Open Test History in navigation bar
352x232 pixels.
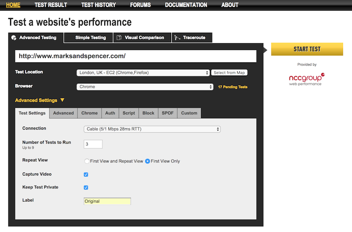[x=99, y=5]
